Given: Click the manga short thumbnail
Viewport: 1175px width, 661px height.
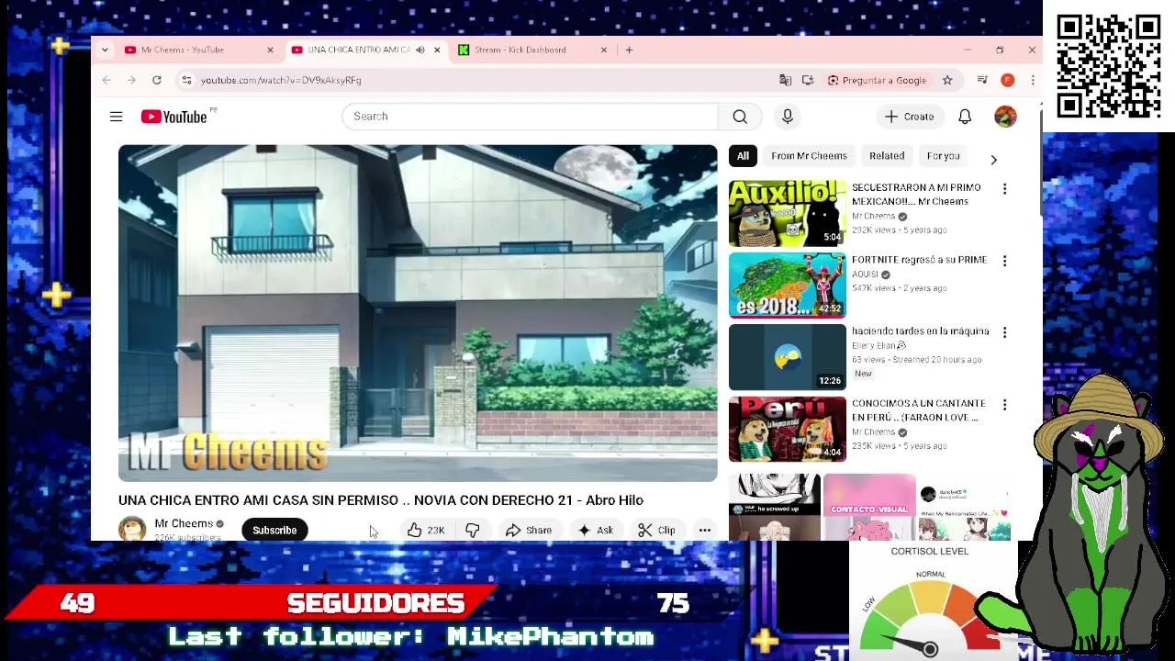Looking at the screenshot, I should (x=775, y=507).
